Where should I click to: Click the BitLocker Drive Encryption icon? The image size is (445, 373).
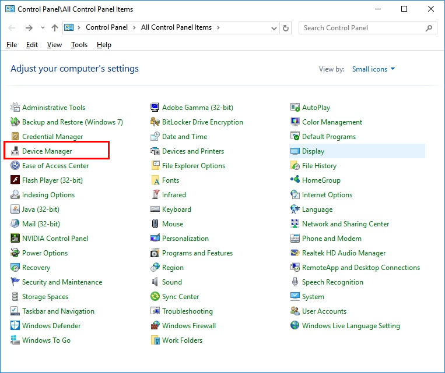tap(155, 122)
